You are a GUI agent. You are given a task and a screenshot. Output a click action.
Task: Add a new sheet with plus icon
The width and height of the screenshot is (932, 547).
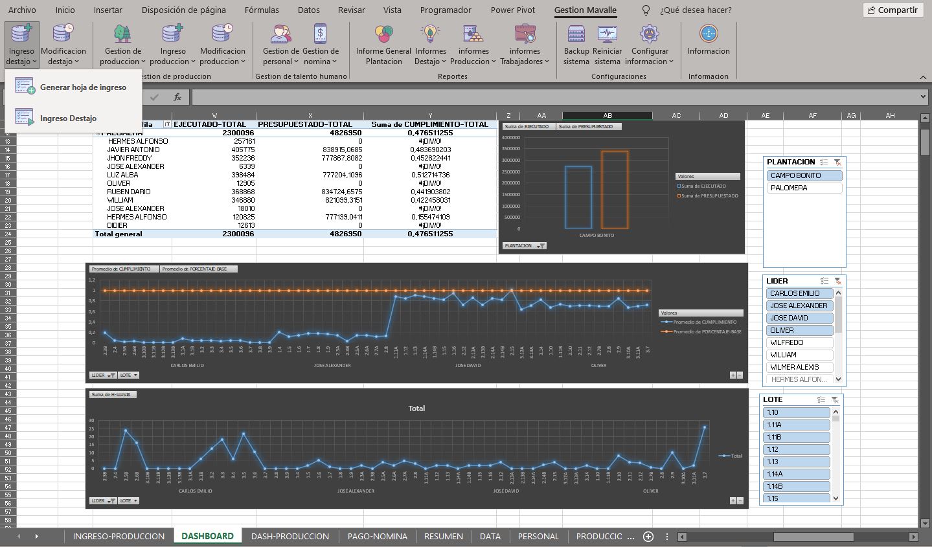tap(648, 537)
